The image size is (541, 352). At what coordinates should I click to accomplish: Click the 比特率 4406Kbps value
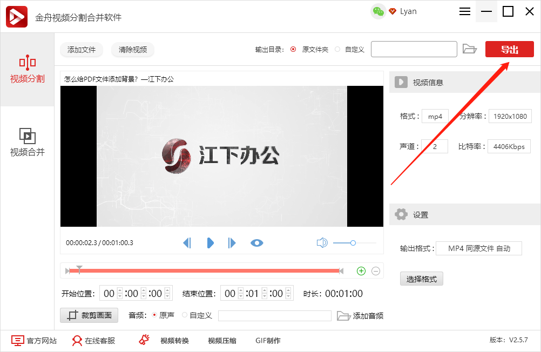click(509, 146)
